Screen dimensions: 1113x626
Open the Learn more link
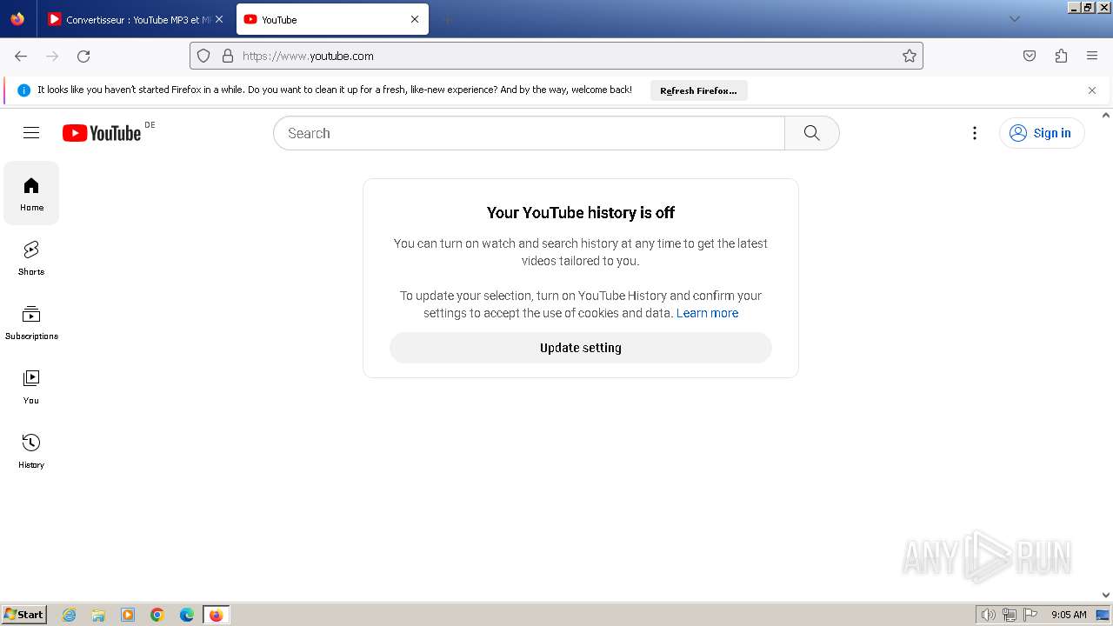[707, 313]
